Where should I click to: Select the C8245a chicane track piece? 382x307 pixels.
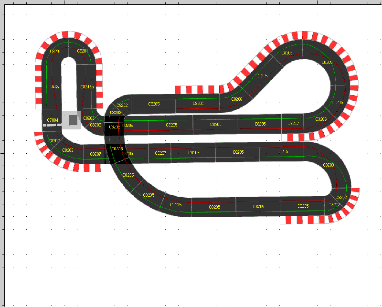coord(87,87)
